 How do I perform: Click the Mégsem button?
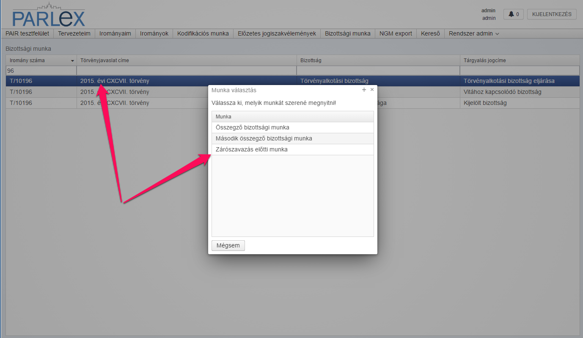click(x=228, y=245)
